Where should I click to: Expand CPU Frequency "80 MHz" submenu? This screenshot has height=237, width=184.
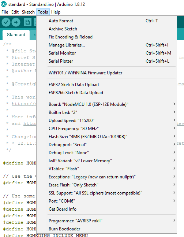pyautogui.click(x=106, y=129)
